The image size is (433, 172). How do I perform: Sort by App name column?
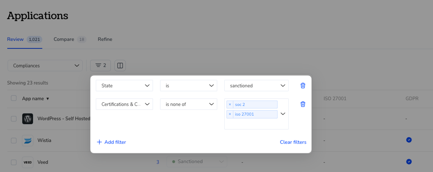pos(36,99)
